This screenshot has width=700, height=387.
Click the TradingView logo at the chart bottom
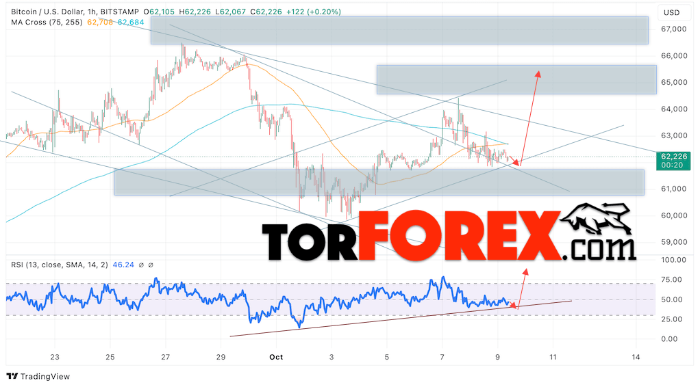point(38,376)
